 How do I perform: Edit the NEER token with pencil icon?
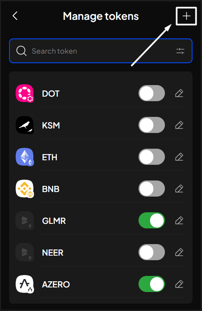[x=179, y=252]
